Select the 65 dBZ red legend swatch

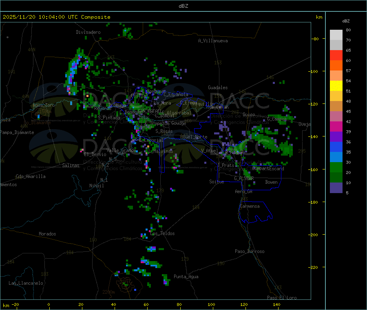(x=336, y=55)
